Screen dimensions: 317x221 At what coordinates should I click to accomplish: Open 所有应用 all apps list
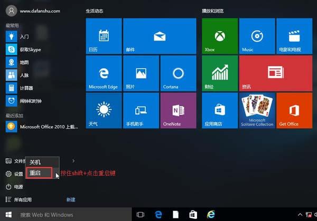(18, 199)
